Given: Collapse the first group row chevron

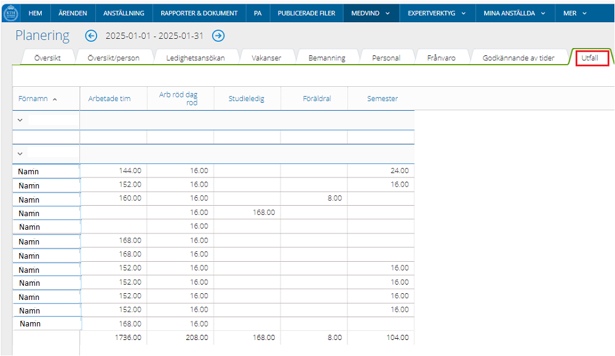Looking at the screenshot, I should pyautogui.click(x=20, y=120).
